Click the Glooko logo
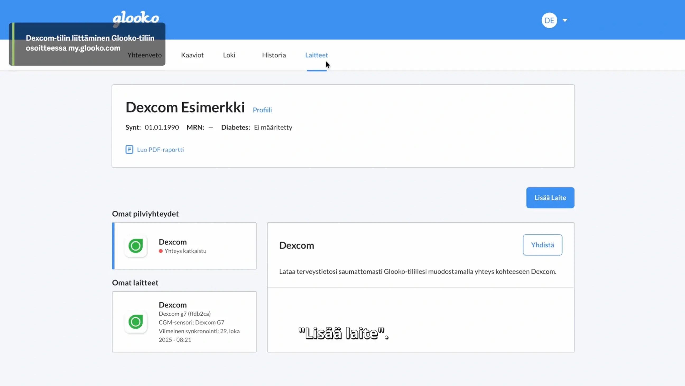The image size is (685, 386). [x=136, y=19]
